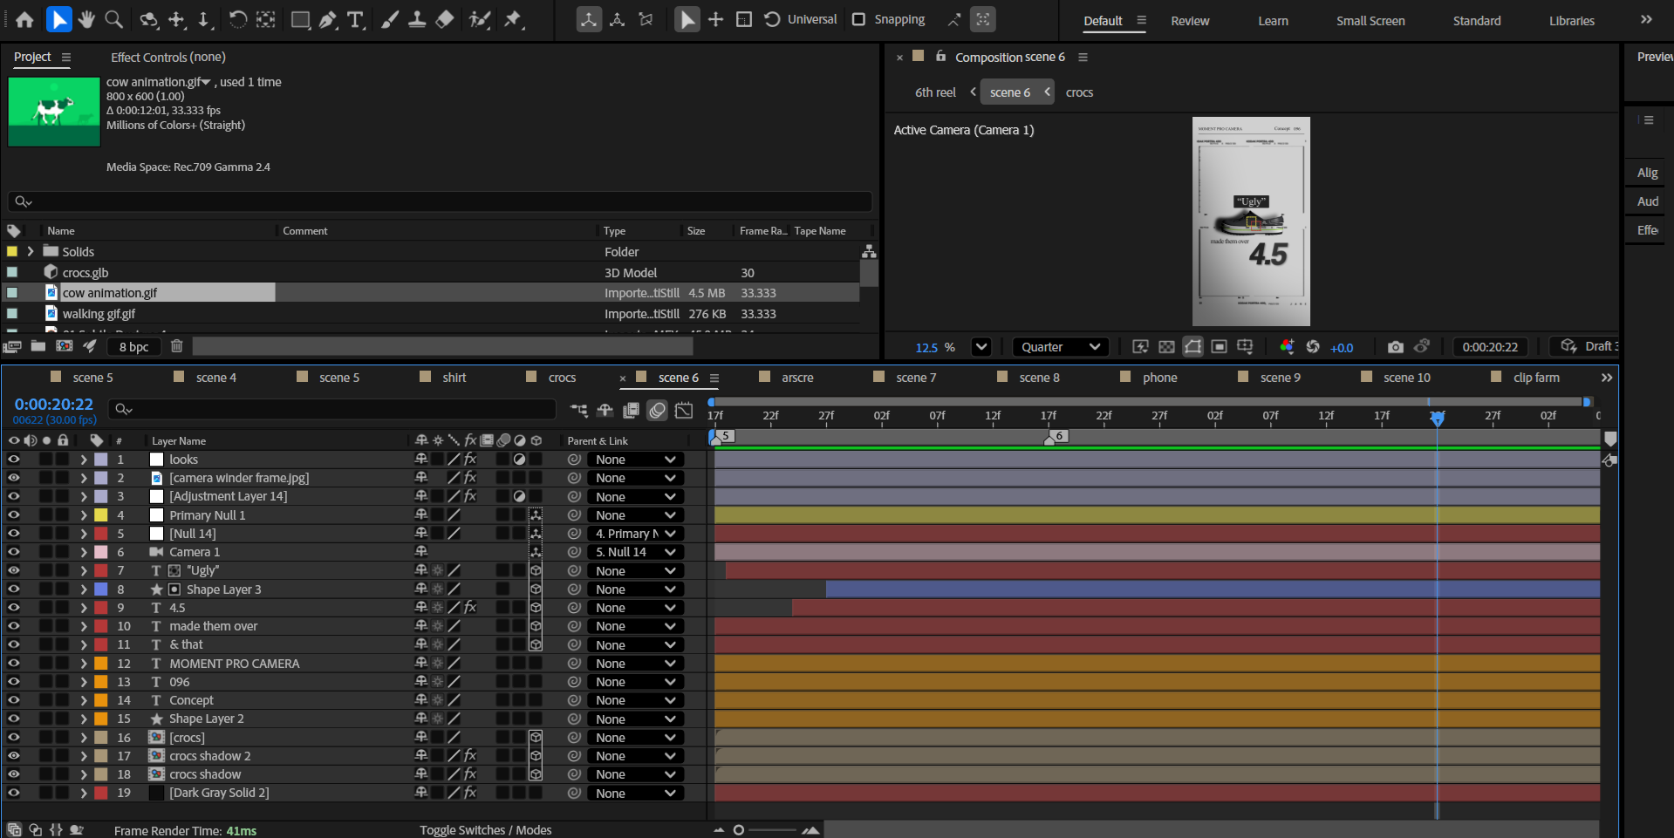The height and width of the screenshot is (838, 1674).
Task: Open the Quarter resolution dropdown
Action: coord(1060,347)
